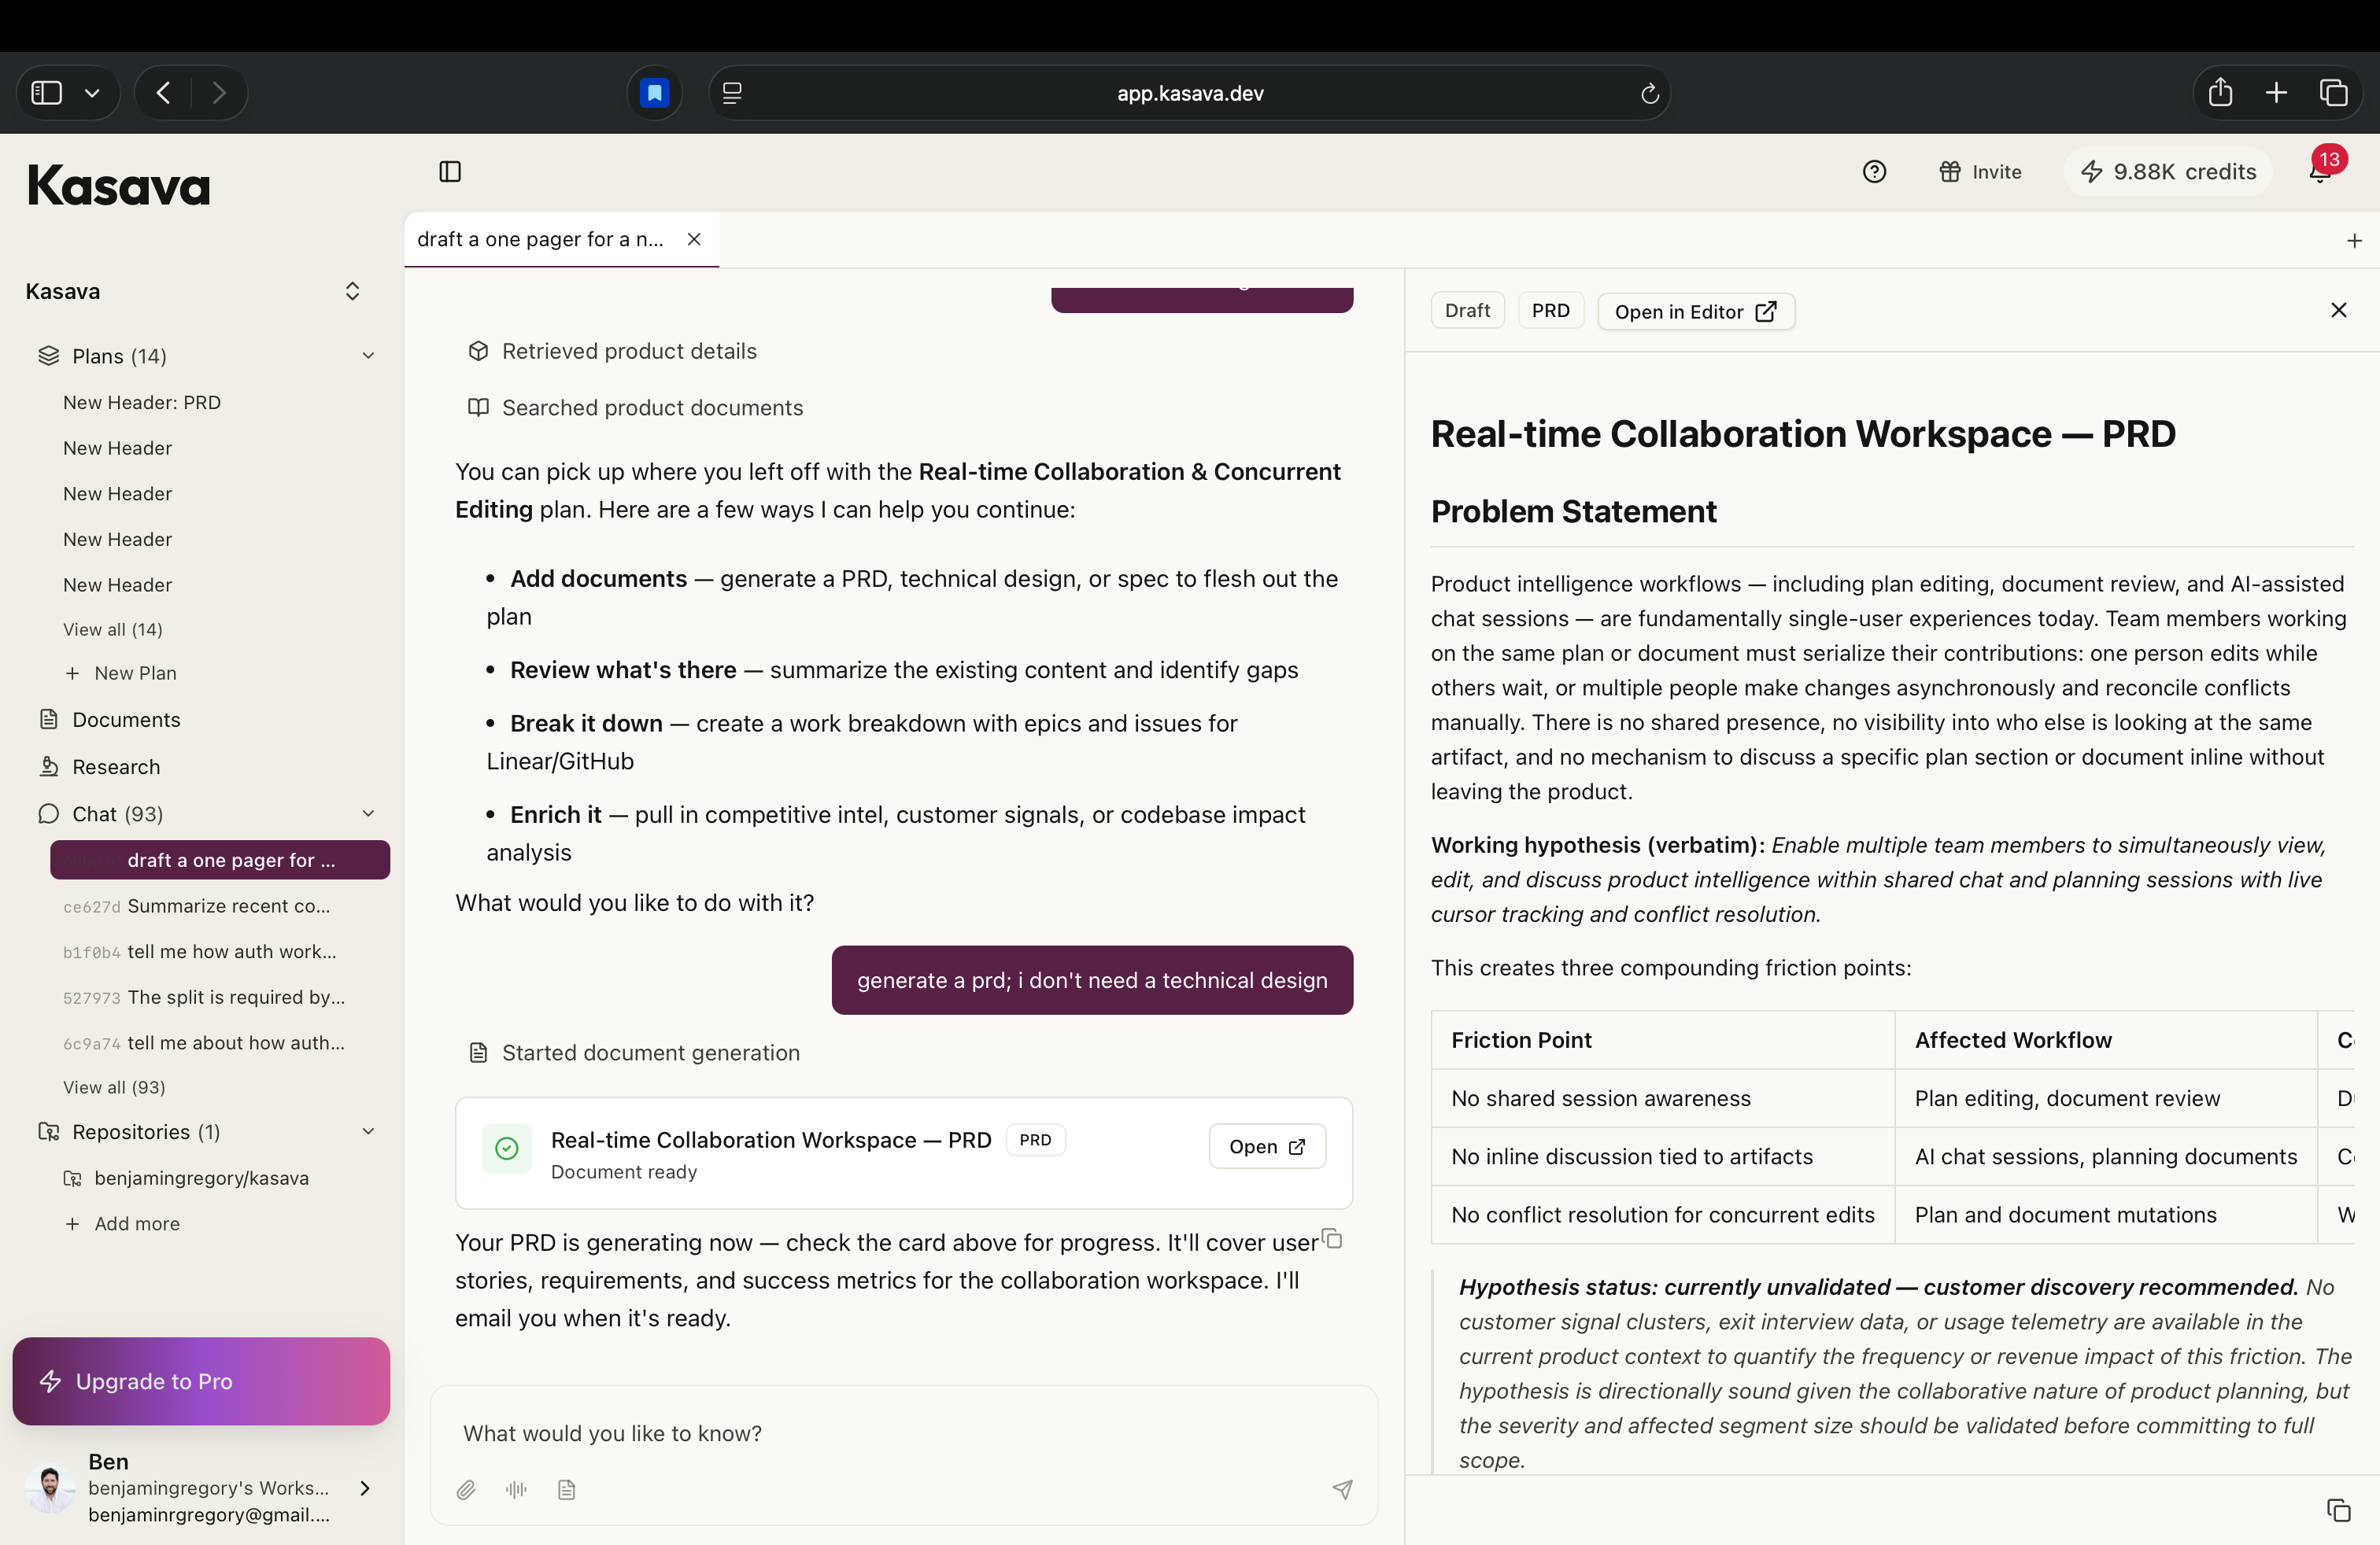The image size is (2380, 1545).
Task: Click the document icon in chat input
Action: [x=567, y=1490]
